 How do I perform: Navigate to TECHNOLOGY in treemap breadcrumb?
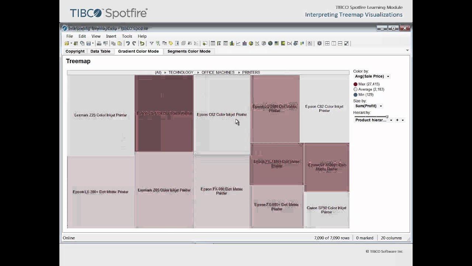click(x=181, y=72)
